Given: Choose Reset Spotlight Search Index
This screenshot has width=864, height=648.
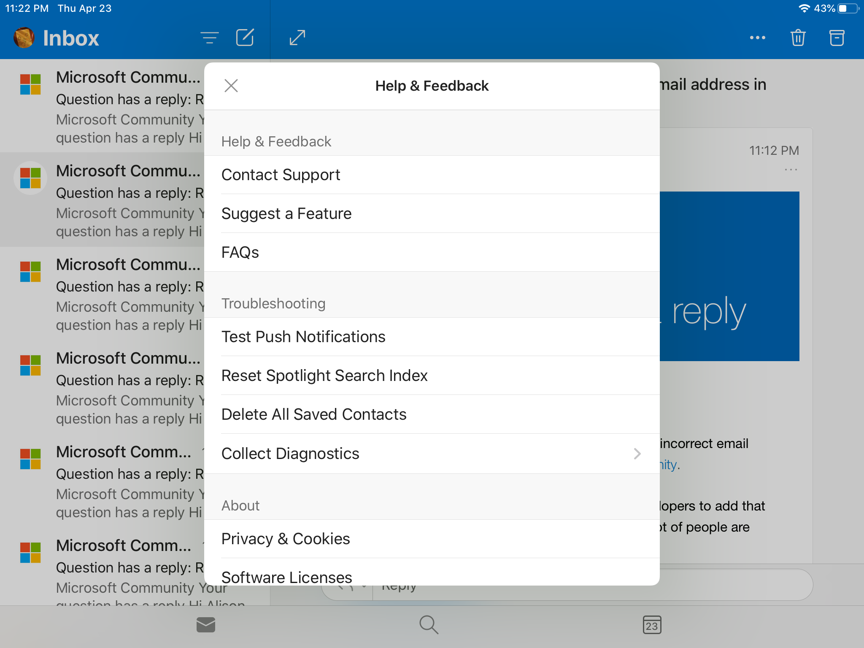Looking at the screenshot, I should pyautogui.click(x=432, y=375).
